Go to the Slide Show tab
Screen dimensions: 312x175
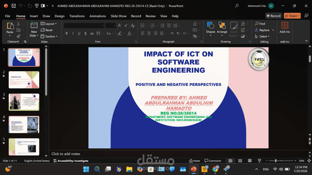[x=119, y=16]
